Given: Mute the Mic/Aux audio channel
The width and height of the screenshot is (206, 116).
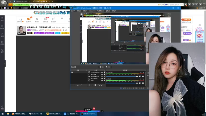Looking at the screenshot, I should click(x=140, y=76).
